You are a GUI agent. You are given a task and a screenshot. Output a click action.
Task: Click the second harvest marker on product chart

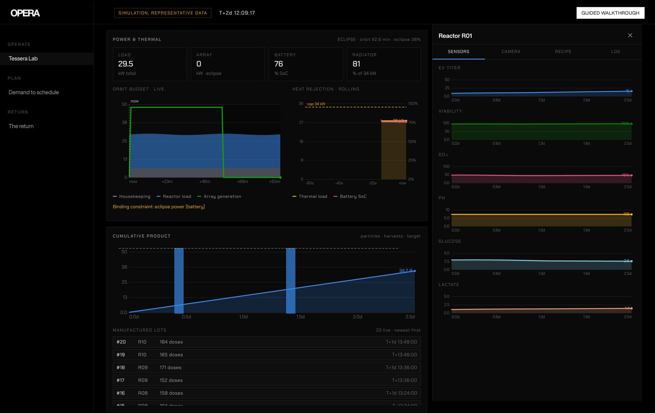[291, 281]
